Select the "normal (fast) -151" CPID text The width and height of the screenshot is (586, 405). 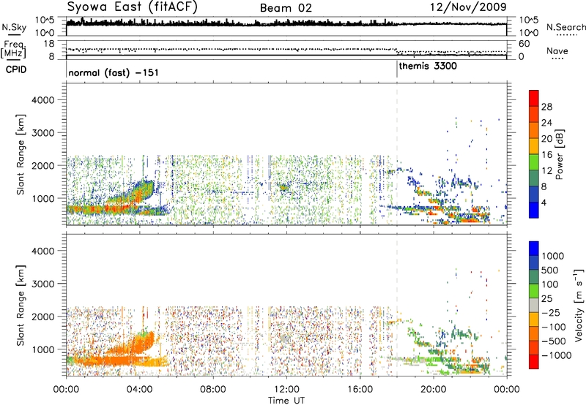point(114,72)
